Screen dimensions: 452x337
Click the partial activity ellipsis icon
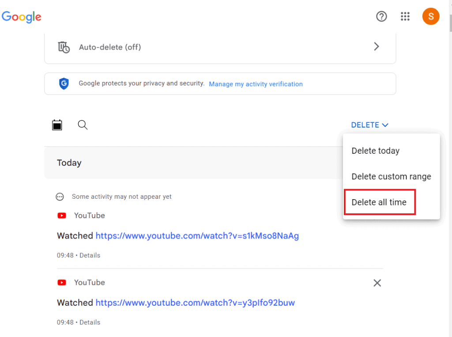60,197
